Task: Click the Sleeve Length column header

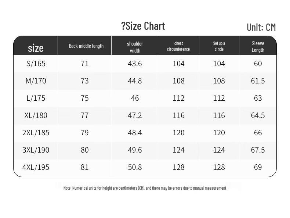Action: 258,47
